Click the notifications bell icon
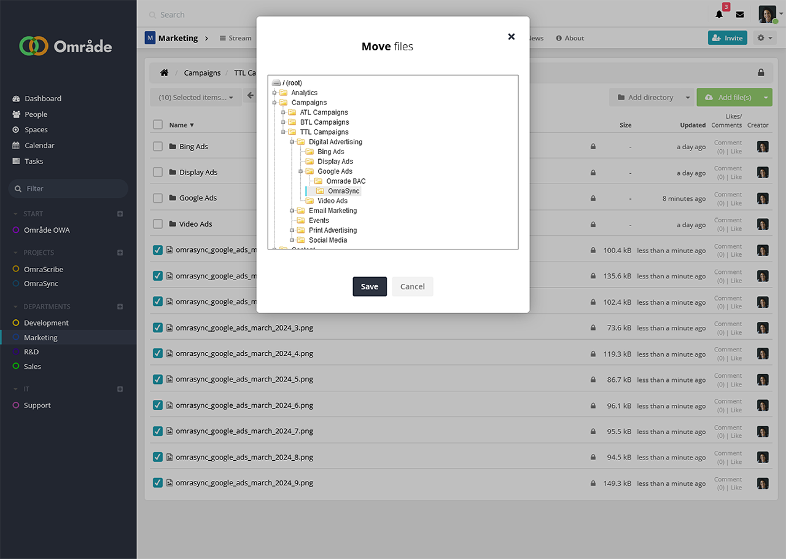 (x=719, y=15)
